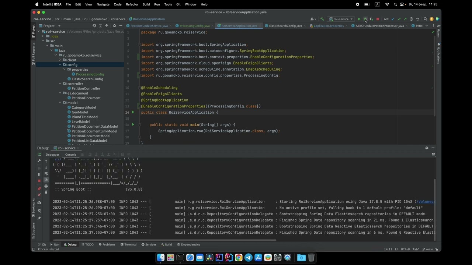Screen dimensions: 472x265
Task: Show hidden editor tabs chevron
Action: pos(427,26)
